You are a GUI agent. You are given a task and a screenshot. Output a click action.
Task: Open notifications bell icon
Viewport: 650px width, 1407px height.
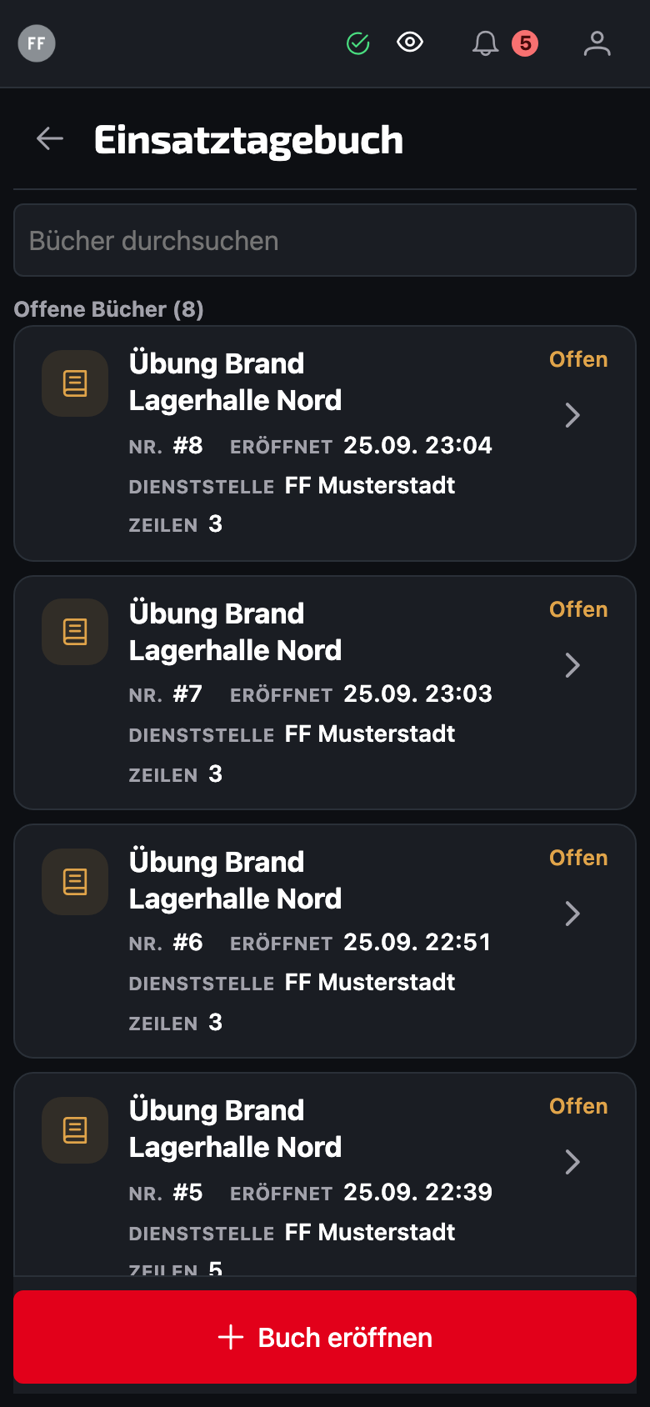[485, 43]
